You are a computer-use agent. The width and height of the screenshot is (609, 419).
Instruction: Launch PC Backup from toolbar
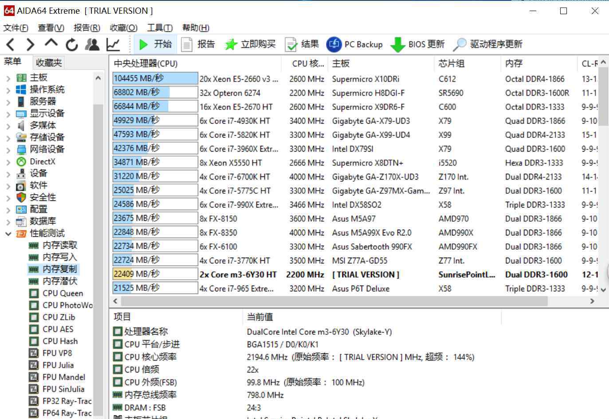click(354, 44)
